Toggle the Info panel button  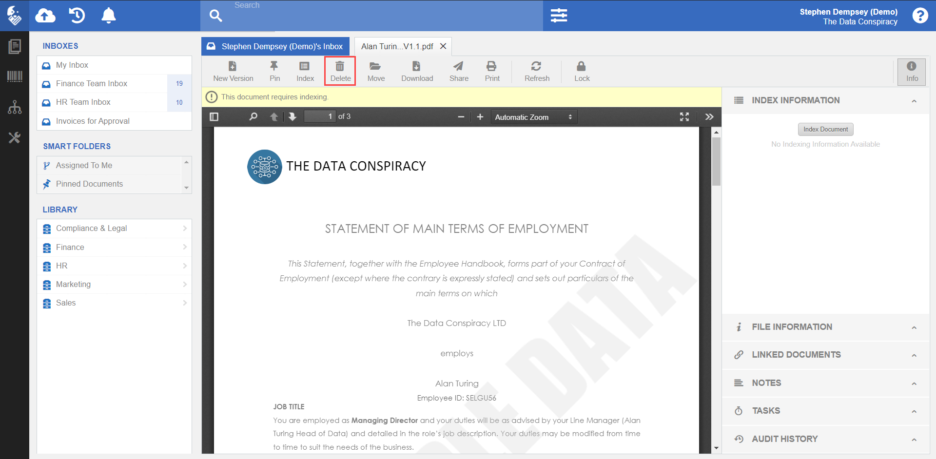[912, 72]
